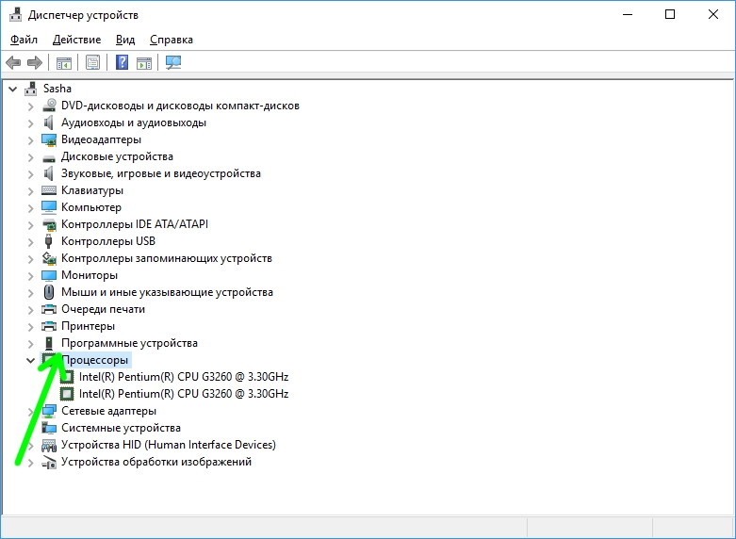Toggle the console tree pane toolbar icon

pos(64,62)
